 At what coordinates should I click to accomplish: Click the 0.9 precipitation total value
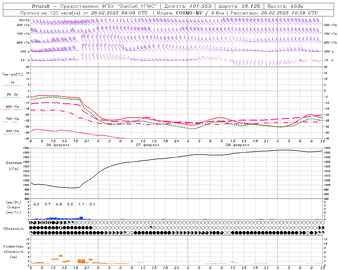coord(59,204)
